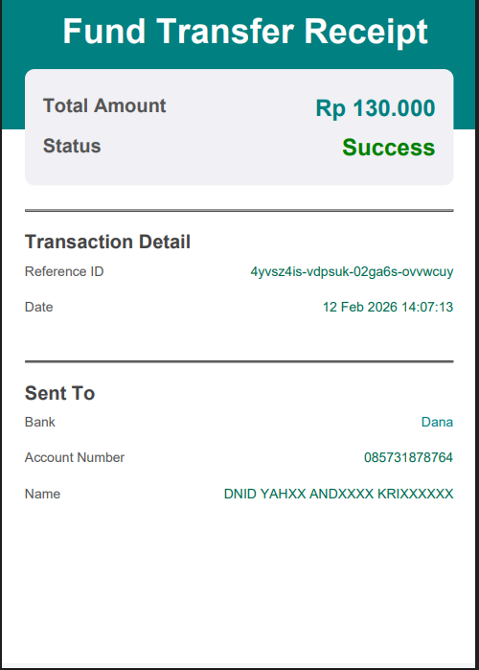Click the Total Amount label
The height and width of the screenshot is (670, 479).
click(104, 105)
